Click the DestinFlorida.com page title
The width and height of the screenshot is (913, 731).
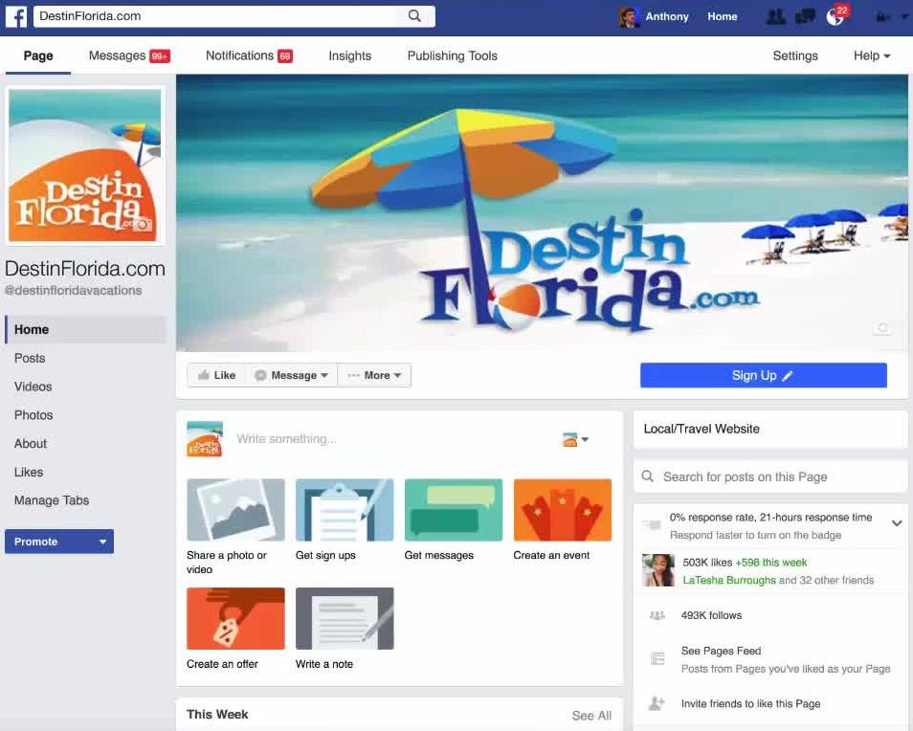click(85, 269)
